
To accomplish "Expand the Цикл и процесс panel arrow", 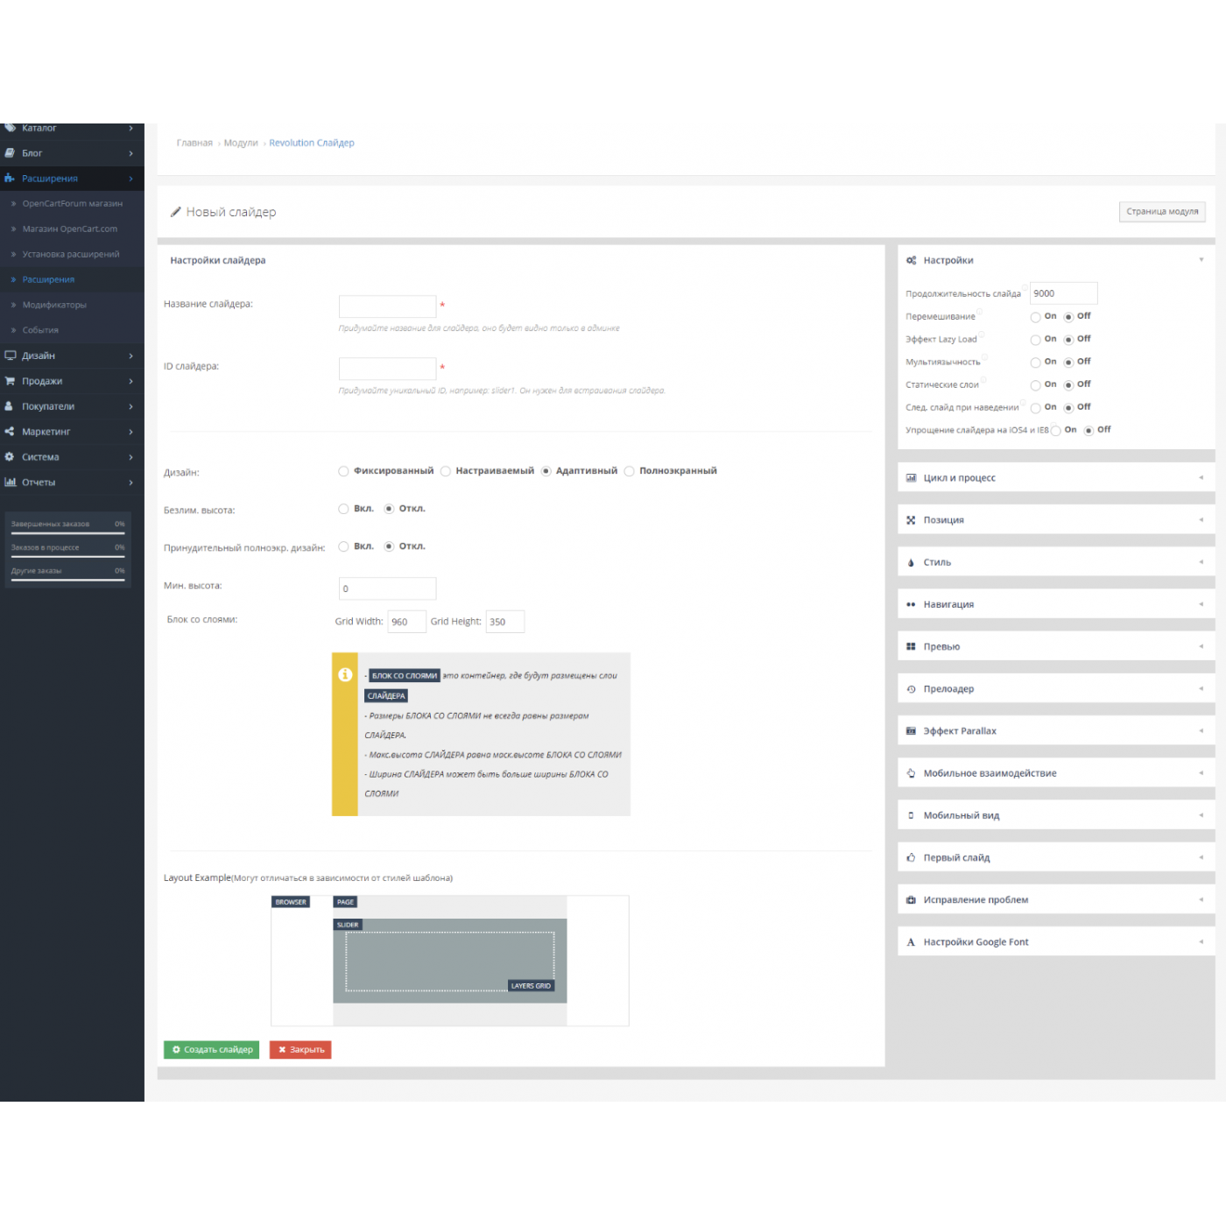I will 1201,478.
